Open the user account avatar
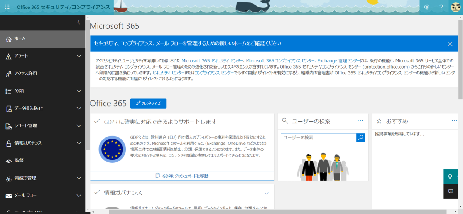Screen dimensions: 463x214 pyautogui.click(x=456, y=7)
